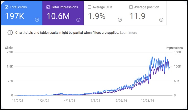This screenshot has width=188, height=110.
Task: Click the 10.6M total impressions value
Action: tap(59, 17)
